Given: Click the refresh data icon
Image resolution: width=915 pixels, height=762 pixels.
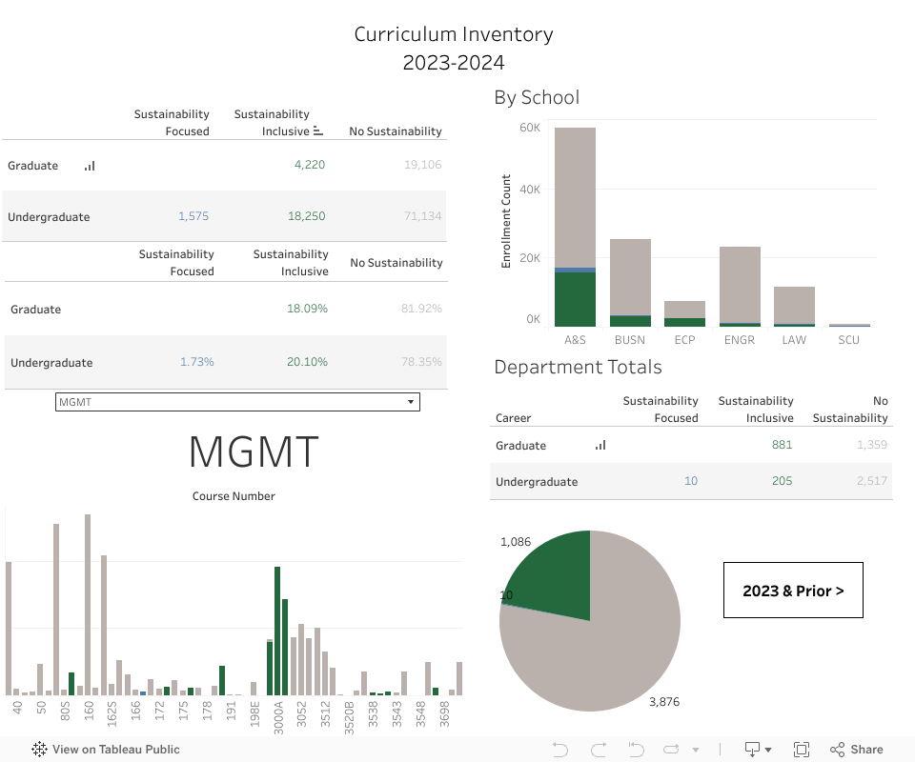Looking at the screenshot, I should [671, 750].
